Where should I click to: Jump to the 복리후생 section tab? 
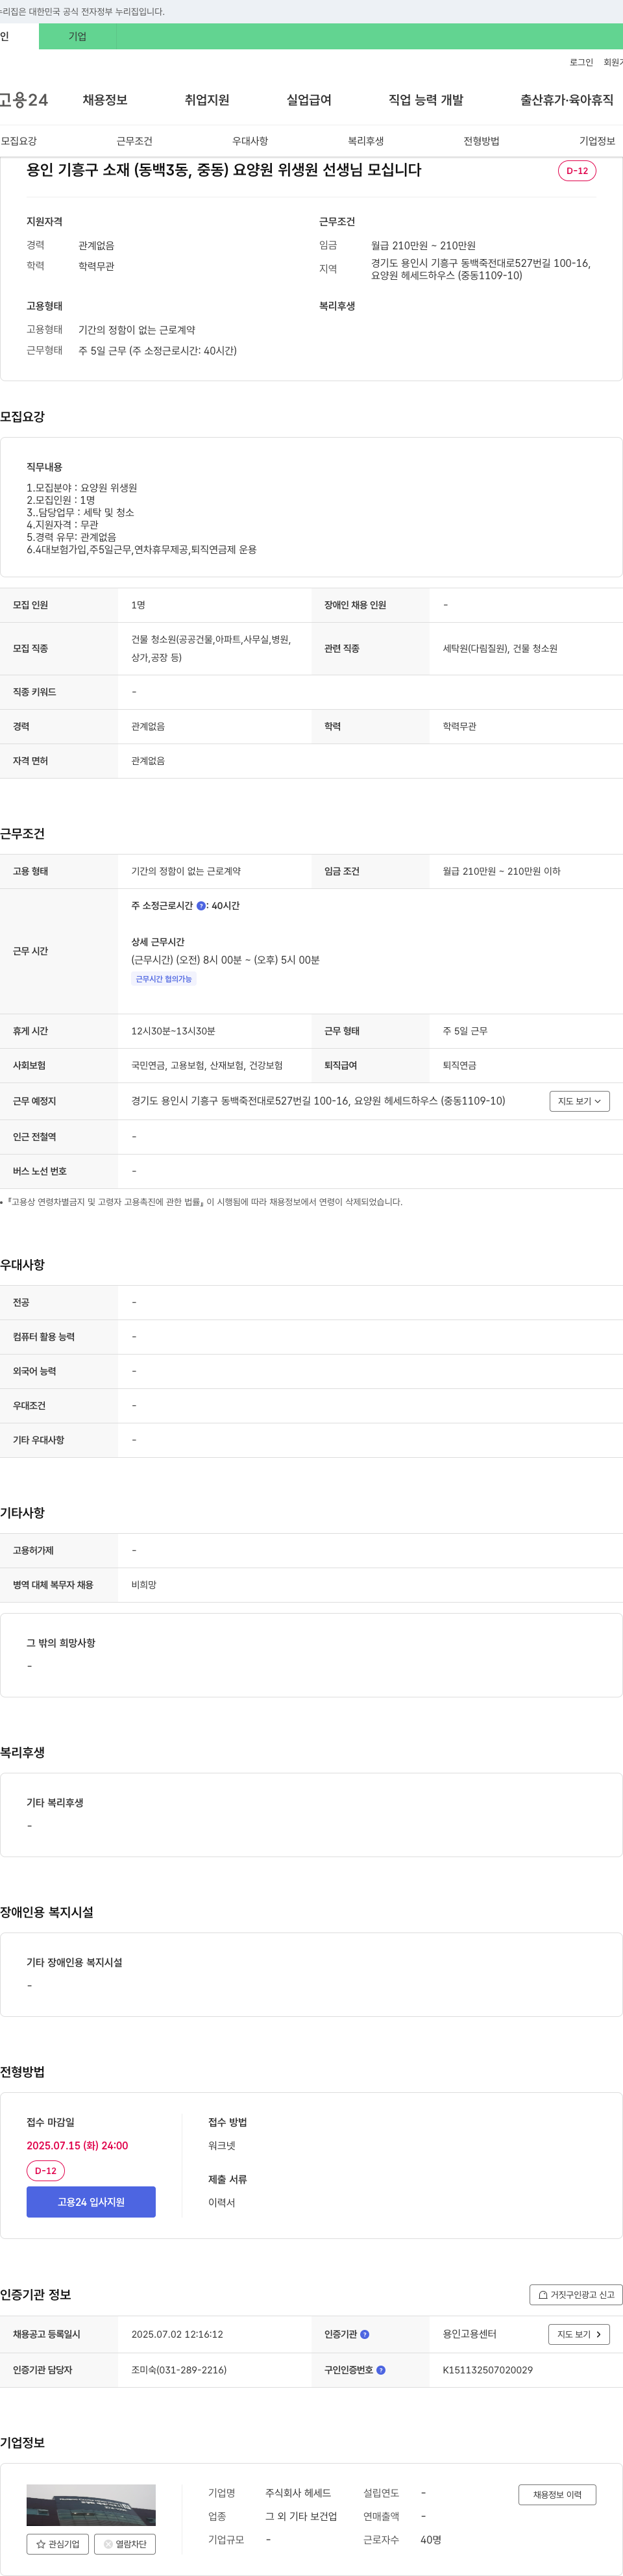366,141
